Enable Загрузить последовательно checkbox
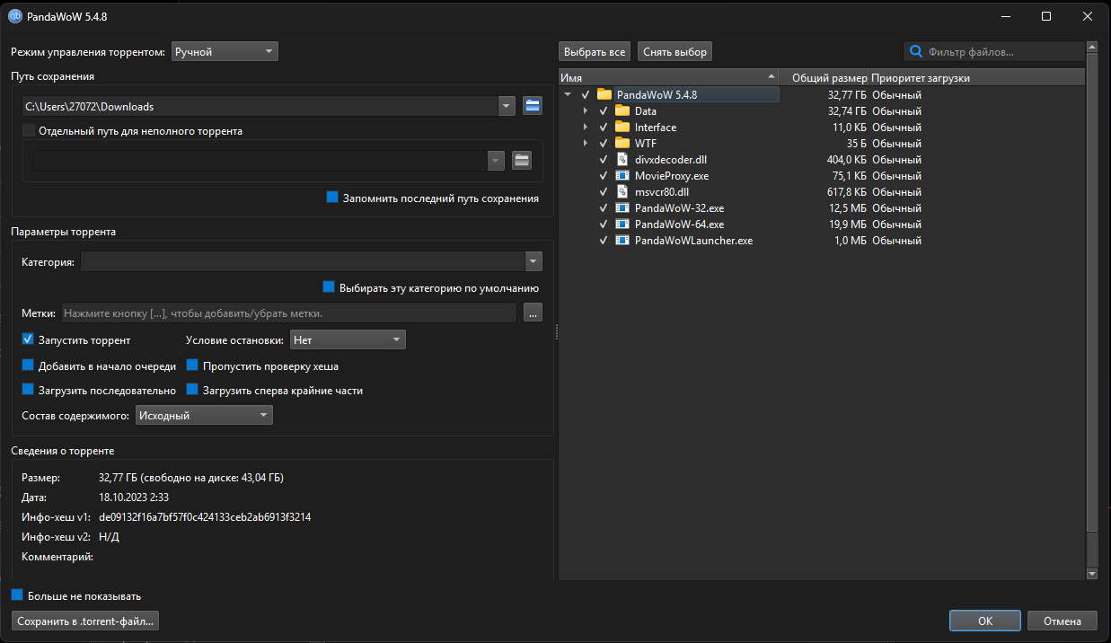Image resolution: width=1111 pixels, height=643 pixels. (x=28, y=391)
